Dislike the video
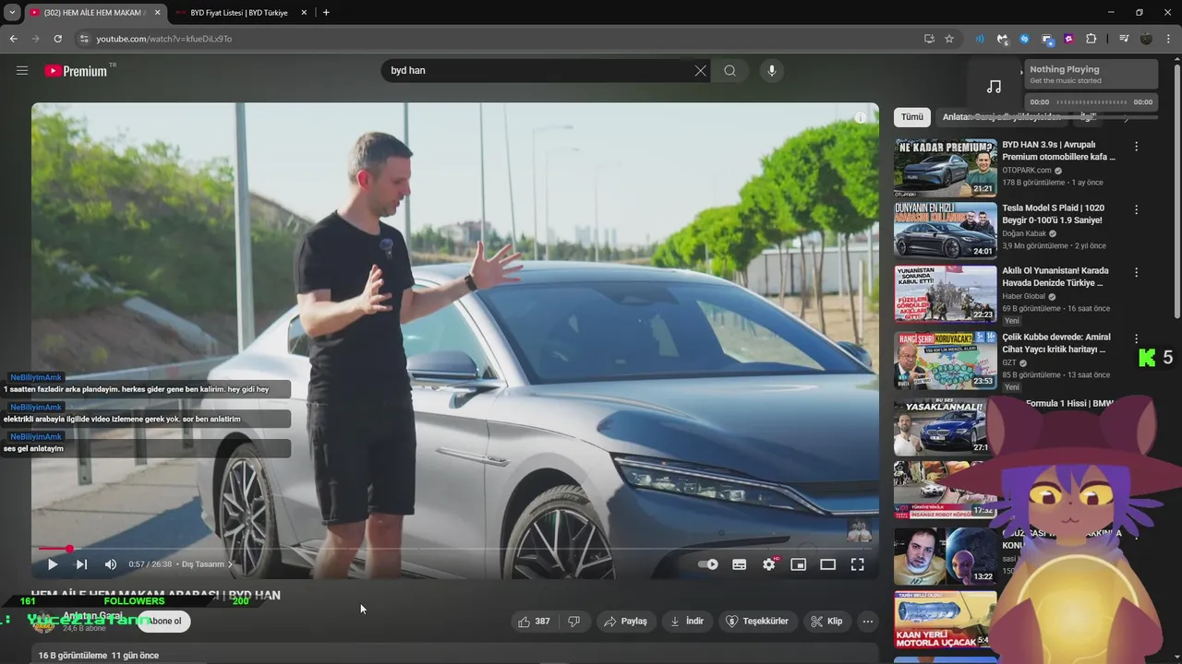1182x664 pixels. click(x=573, y=622)
